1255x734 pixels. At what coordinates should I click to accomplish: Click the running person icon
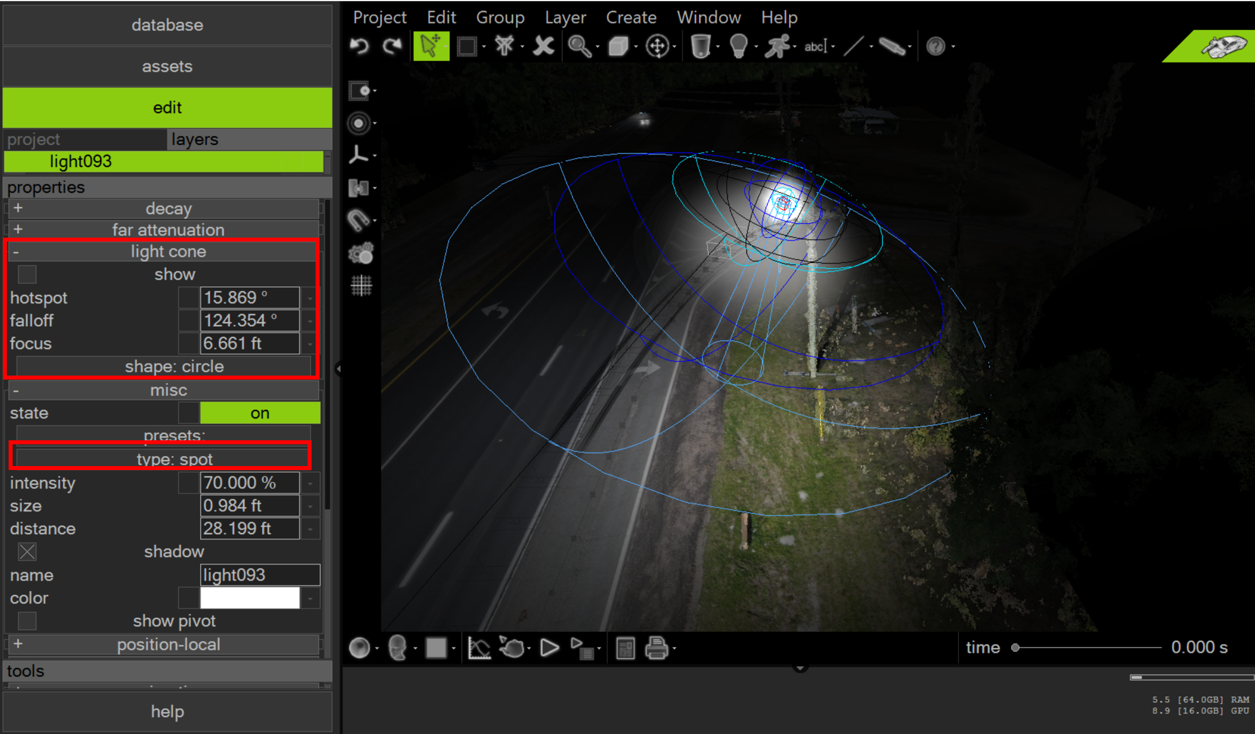(777, 46)
